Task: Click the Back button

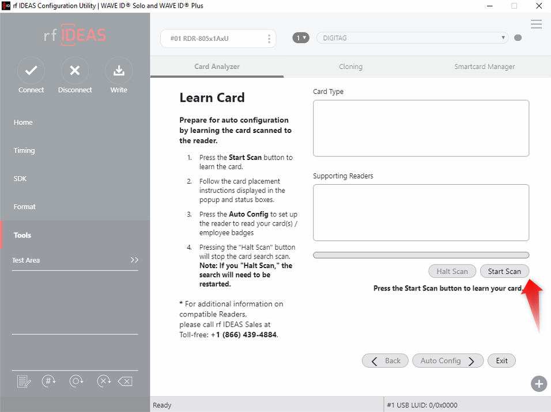Action: 385,361
